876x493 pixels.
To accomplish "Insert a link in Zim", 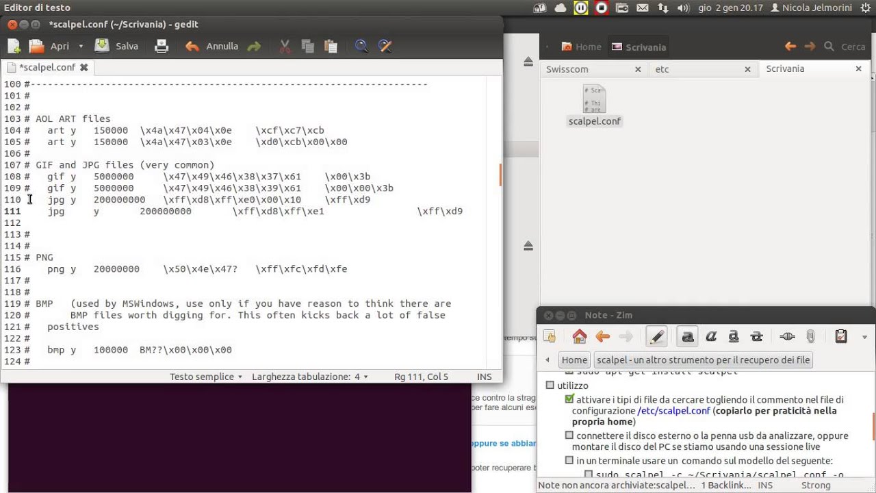I will [x=787, y=336].
